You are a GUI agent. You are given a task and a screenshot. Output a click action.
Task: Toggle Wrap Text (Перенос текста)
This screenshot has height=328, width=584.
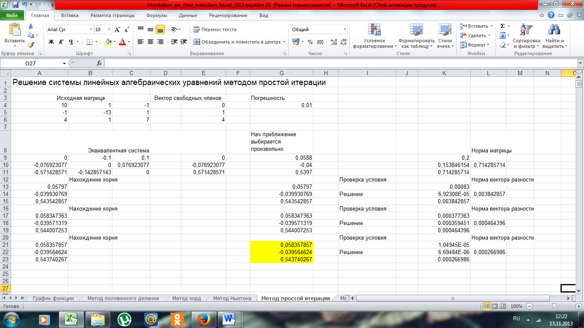point(215,30)
